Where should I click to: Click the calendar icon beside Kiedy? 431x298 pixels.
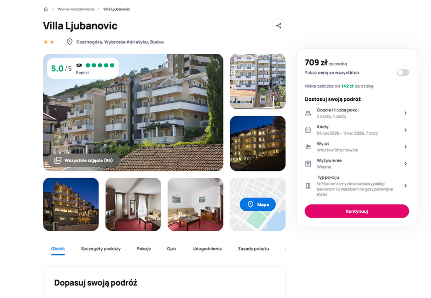click(308, 130)
